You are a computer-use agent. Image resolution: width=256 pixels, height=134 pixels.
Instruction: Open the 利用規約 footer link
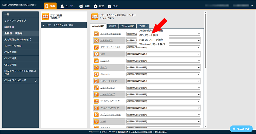[x=123, y=132]
